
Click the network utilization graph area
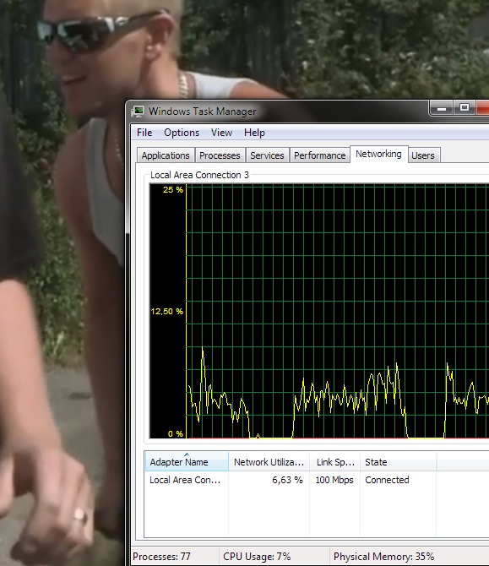point(338,311)
